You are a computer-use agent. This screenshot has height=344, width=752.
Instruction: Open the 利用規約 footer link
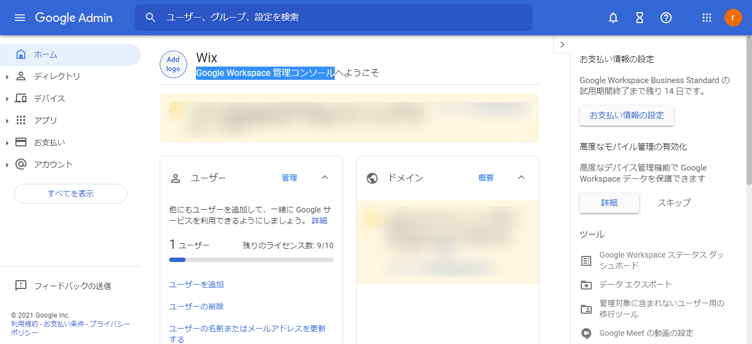25,324
